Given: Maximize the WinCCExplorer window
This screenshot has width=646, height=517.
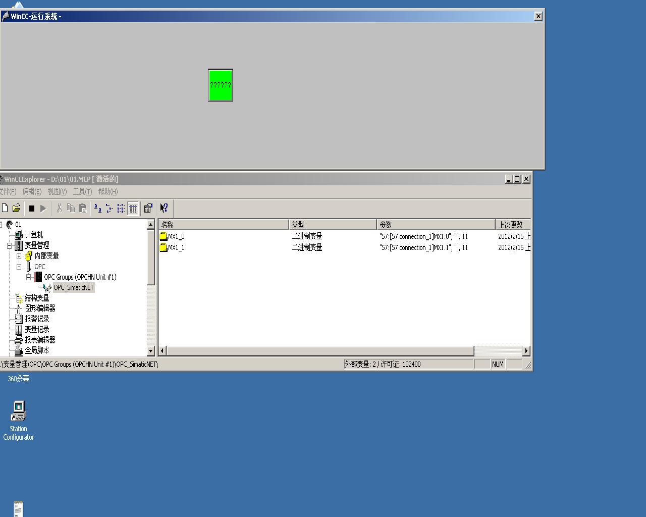Looking at the screenshot, I should 517,179.
